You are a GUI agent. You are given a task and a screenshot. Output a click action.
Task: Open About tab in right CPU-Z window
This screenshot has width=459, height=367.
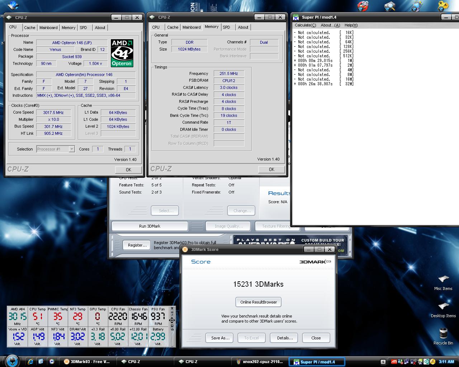243,27
